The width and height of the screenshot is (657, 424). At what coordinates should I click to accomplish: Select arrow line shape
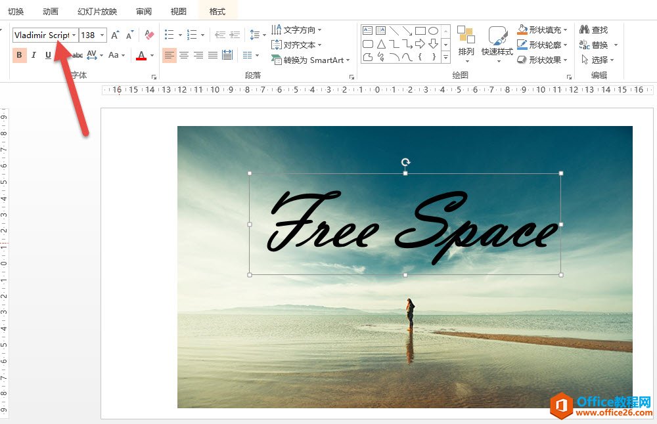click(407, 31)
